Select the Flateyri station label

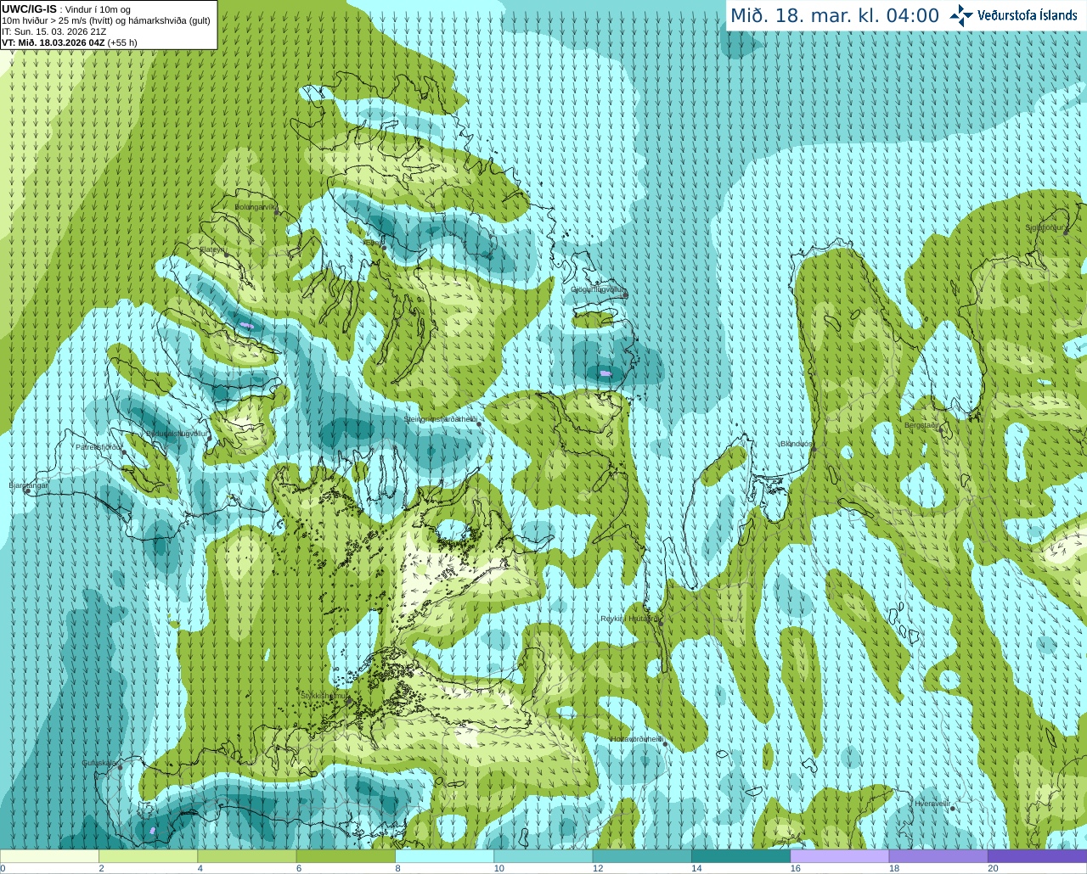(x=212, y=249)
